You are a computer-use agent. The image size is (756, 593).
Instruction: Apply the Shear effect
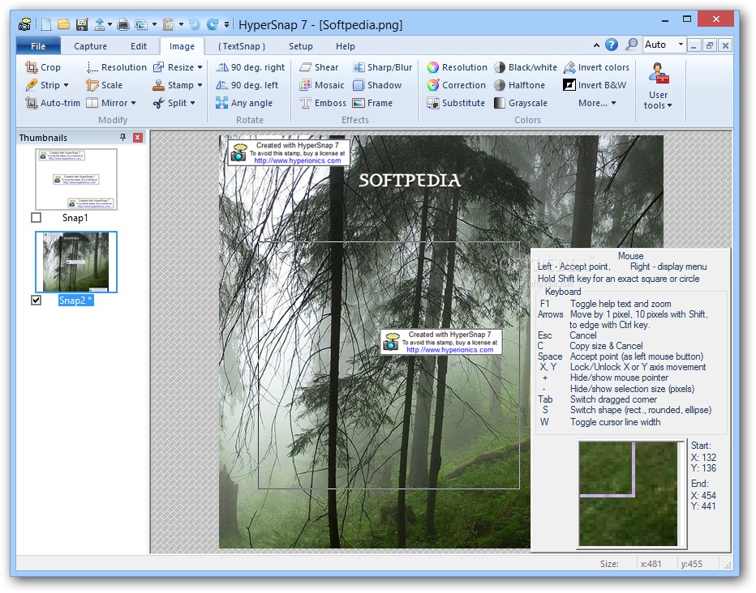pos(319,67)
